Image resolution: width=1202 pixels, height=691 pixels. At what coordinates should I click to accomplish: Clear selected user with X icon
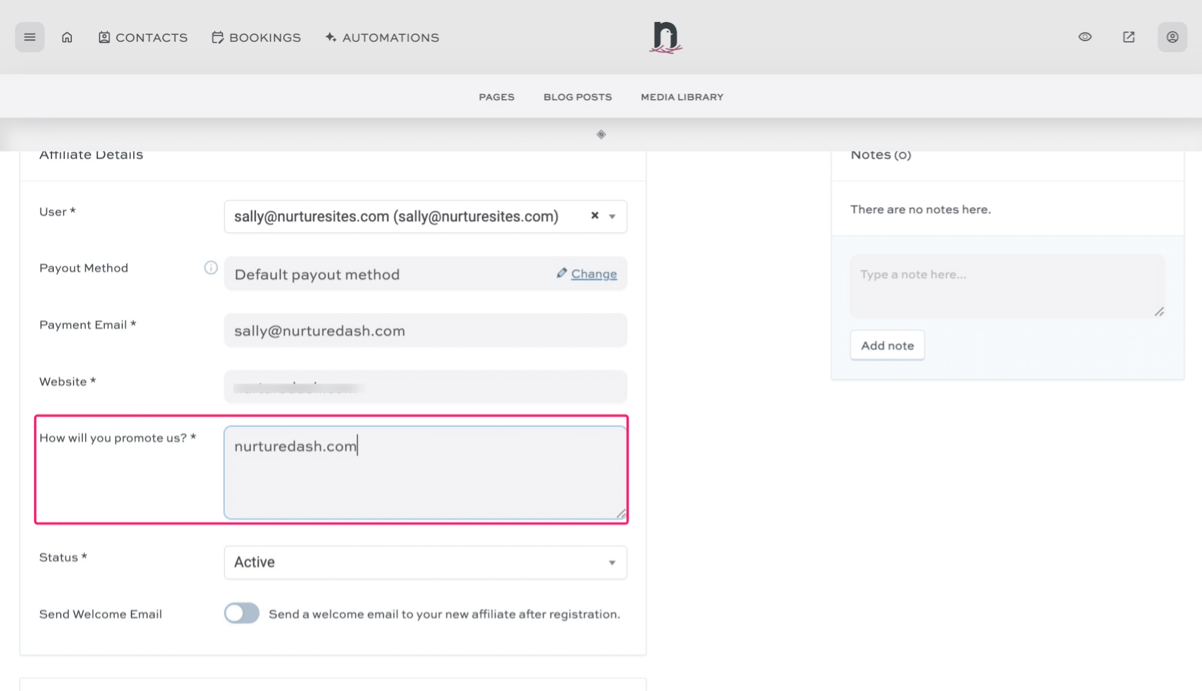coord(594,215)
